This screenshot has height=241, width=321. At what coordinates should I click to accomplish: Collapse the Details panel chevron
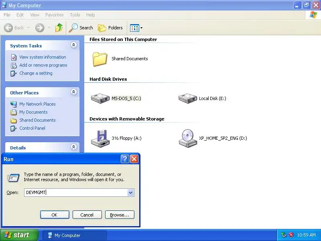pos(74,147)
